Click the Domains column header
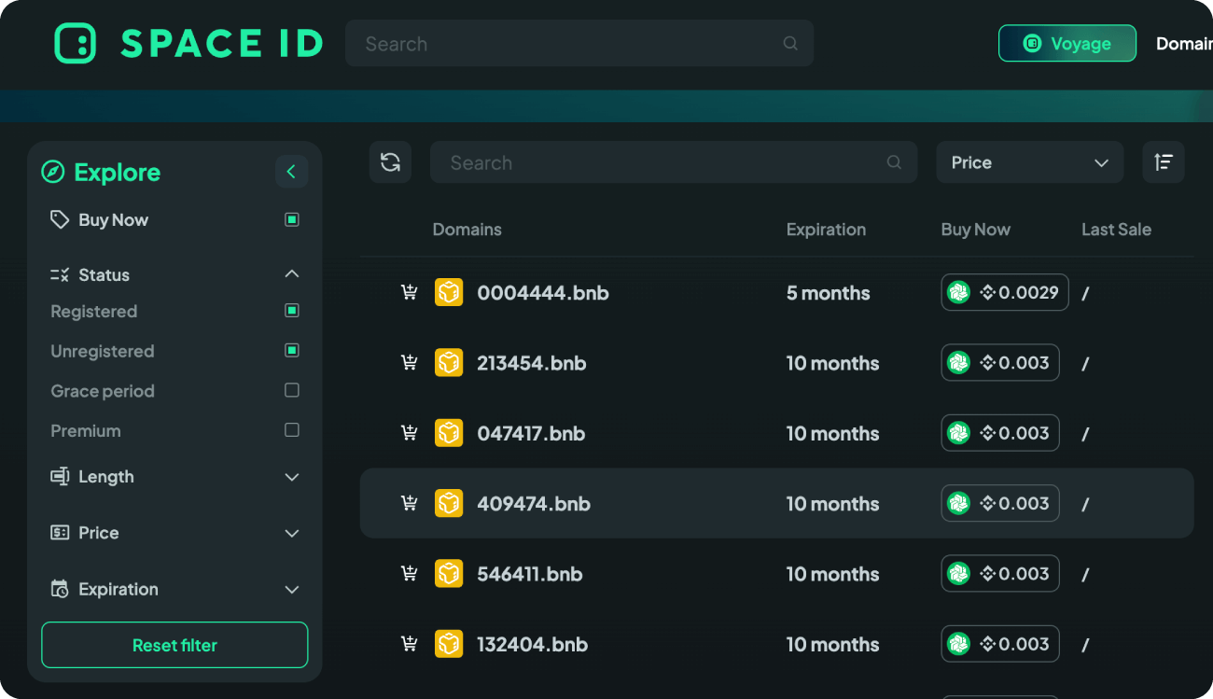This screenshot has height=699, width=1213. pyautogui.click(x=467, y=230)
